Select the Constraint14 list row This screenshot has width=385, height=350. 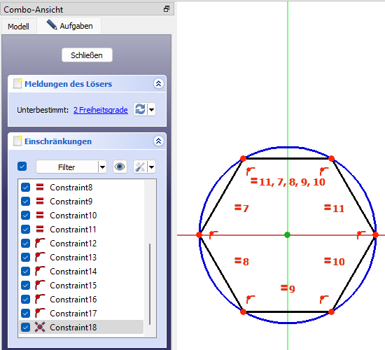81,272
